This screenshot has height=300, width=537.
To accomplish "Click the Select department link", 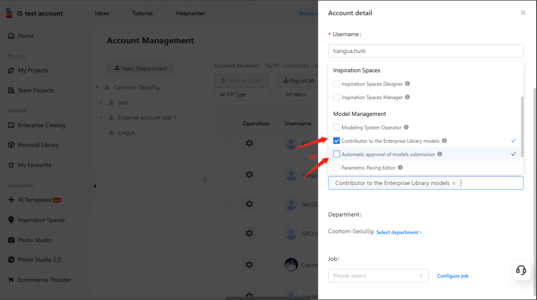I will pos(398,232).
